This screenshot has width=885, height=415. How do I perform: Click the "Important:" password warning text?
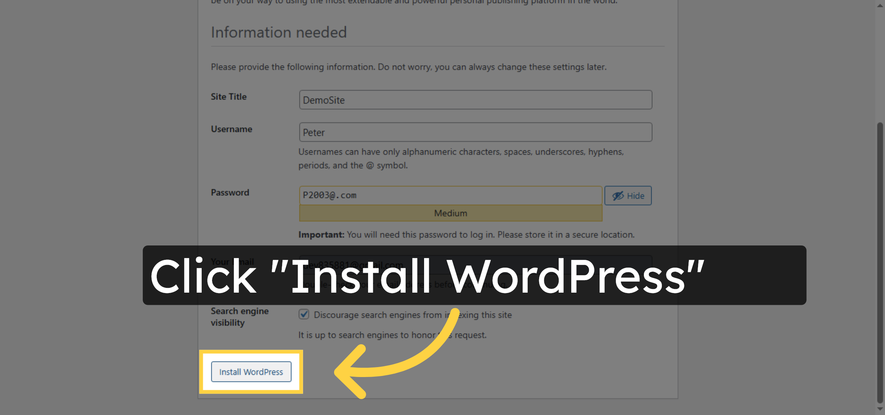point(321,234)
